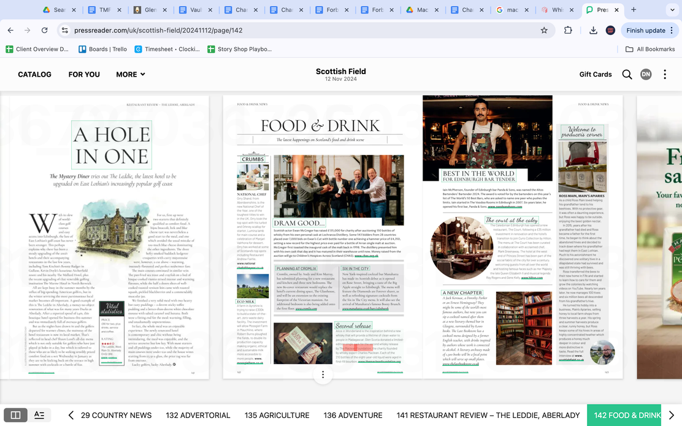Click the Welcome to producers corner heading

tap(581, 132)
